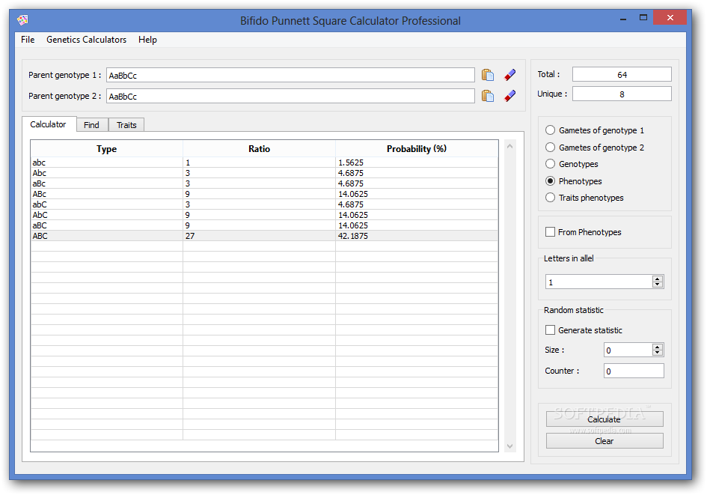The height and width of the screenshot is (495, 707).
Task: Minimize the application window
Action: (623, 19)
